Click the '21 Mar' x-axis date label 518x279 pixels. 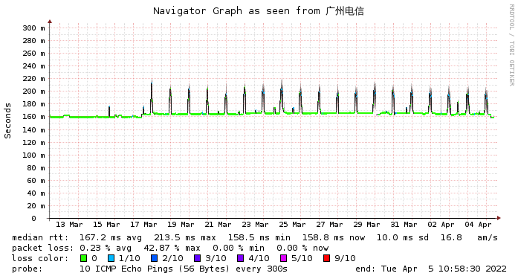point(218,225)
